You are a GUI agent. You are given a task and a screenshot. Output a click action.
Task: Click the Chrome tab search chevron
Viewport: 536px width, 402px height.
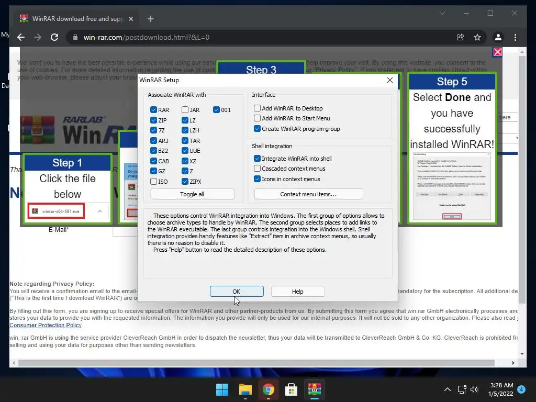(442, 13)
